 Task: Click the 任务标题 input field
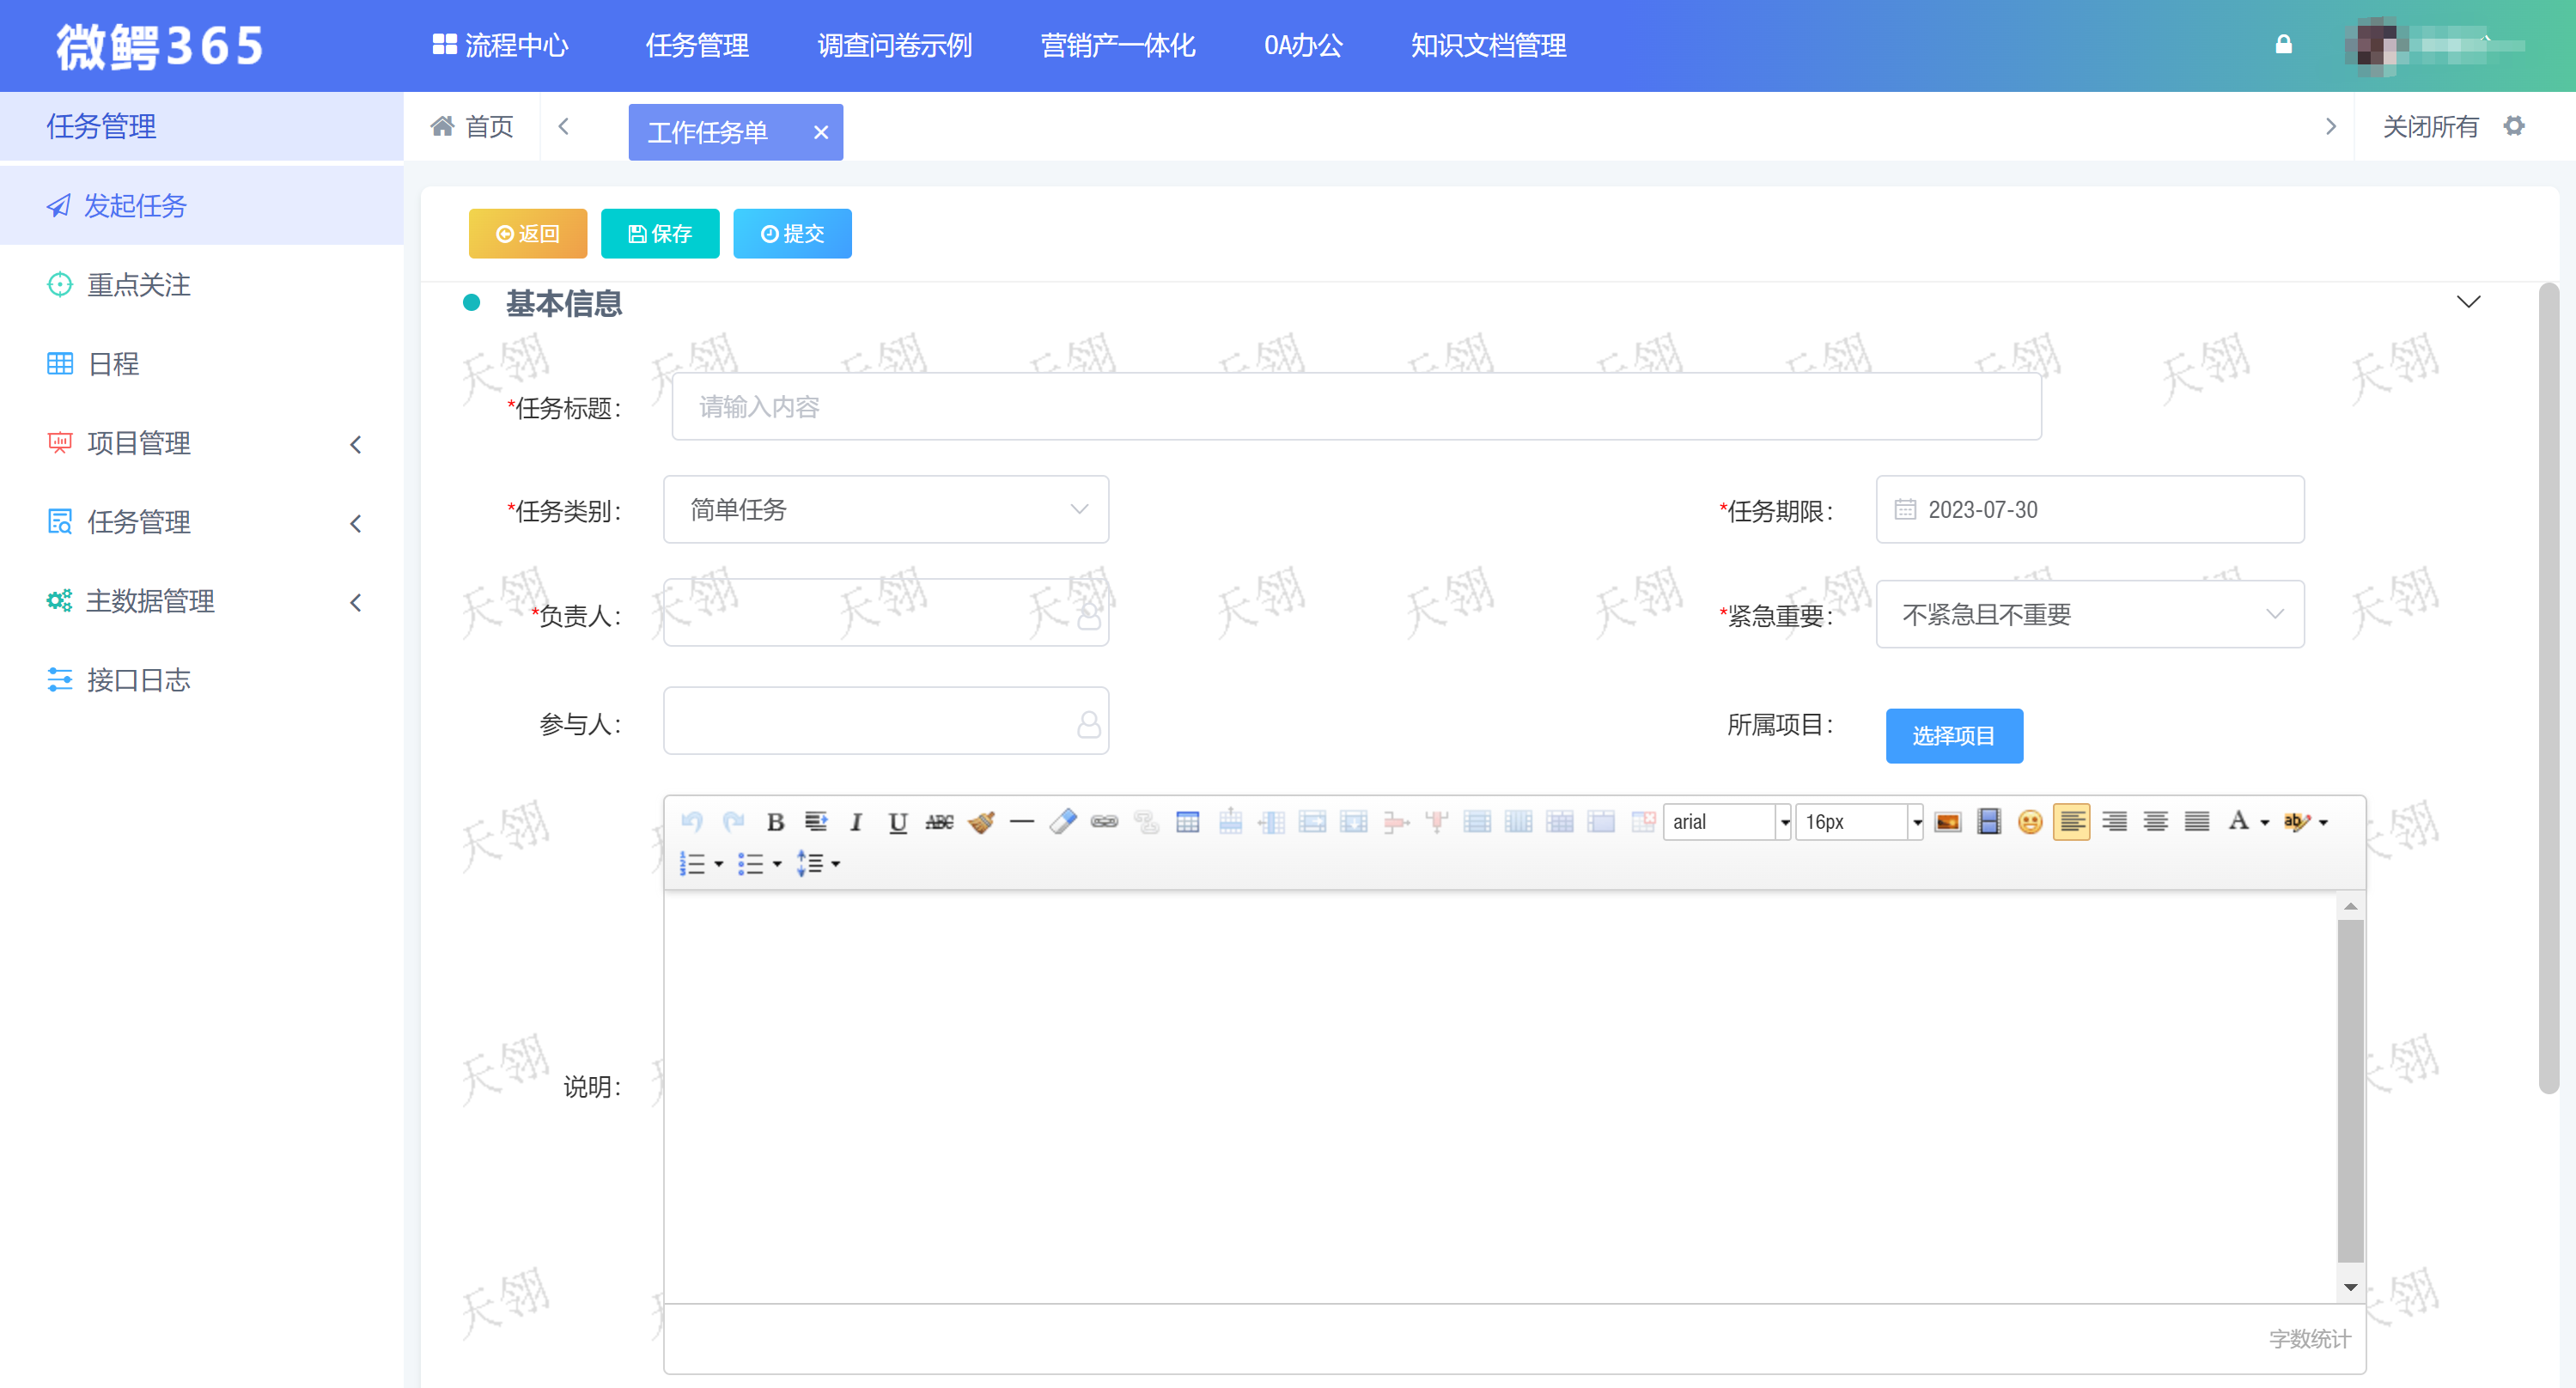1355,407
